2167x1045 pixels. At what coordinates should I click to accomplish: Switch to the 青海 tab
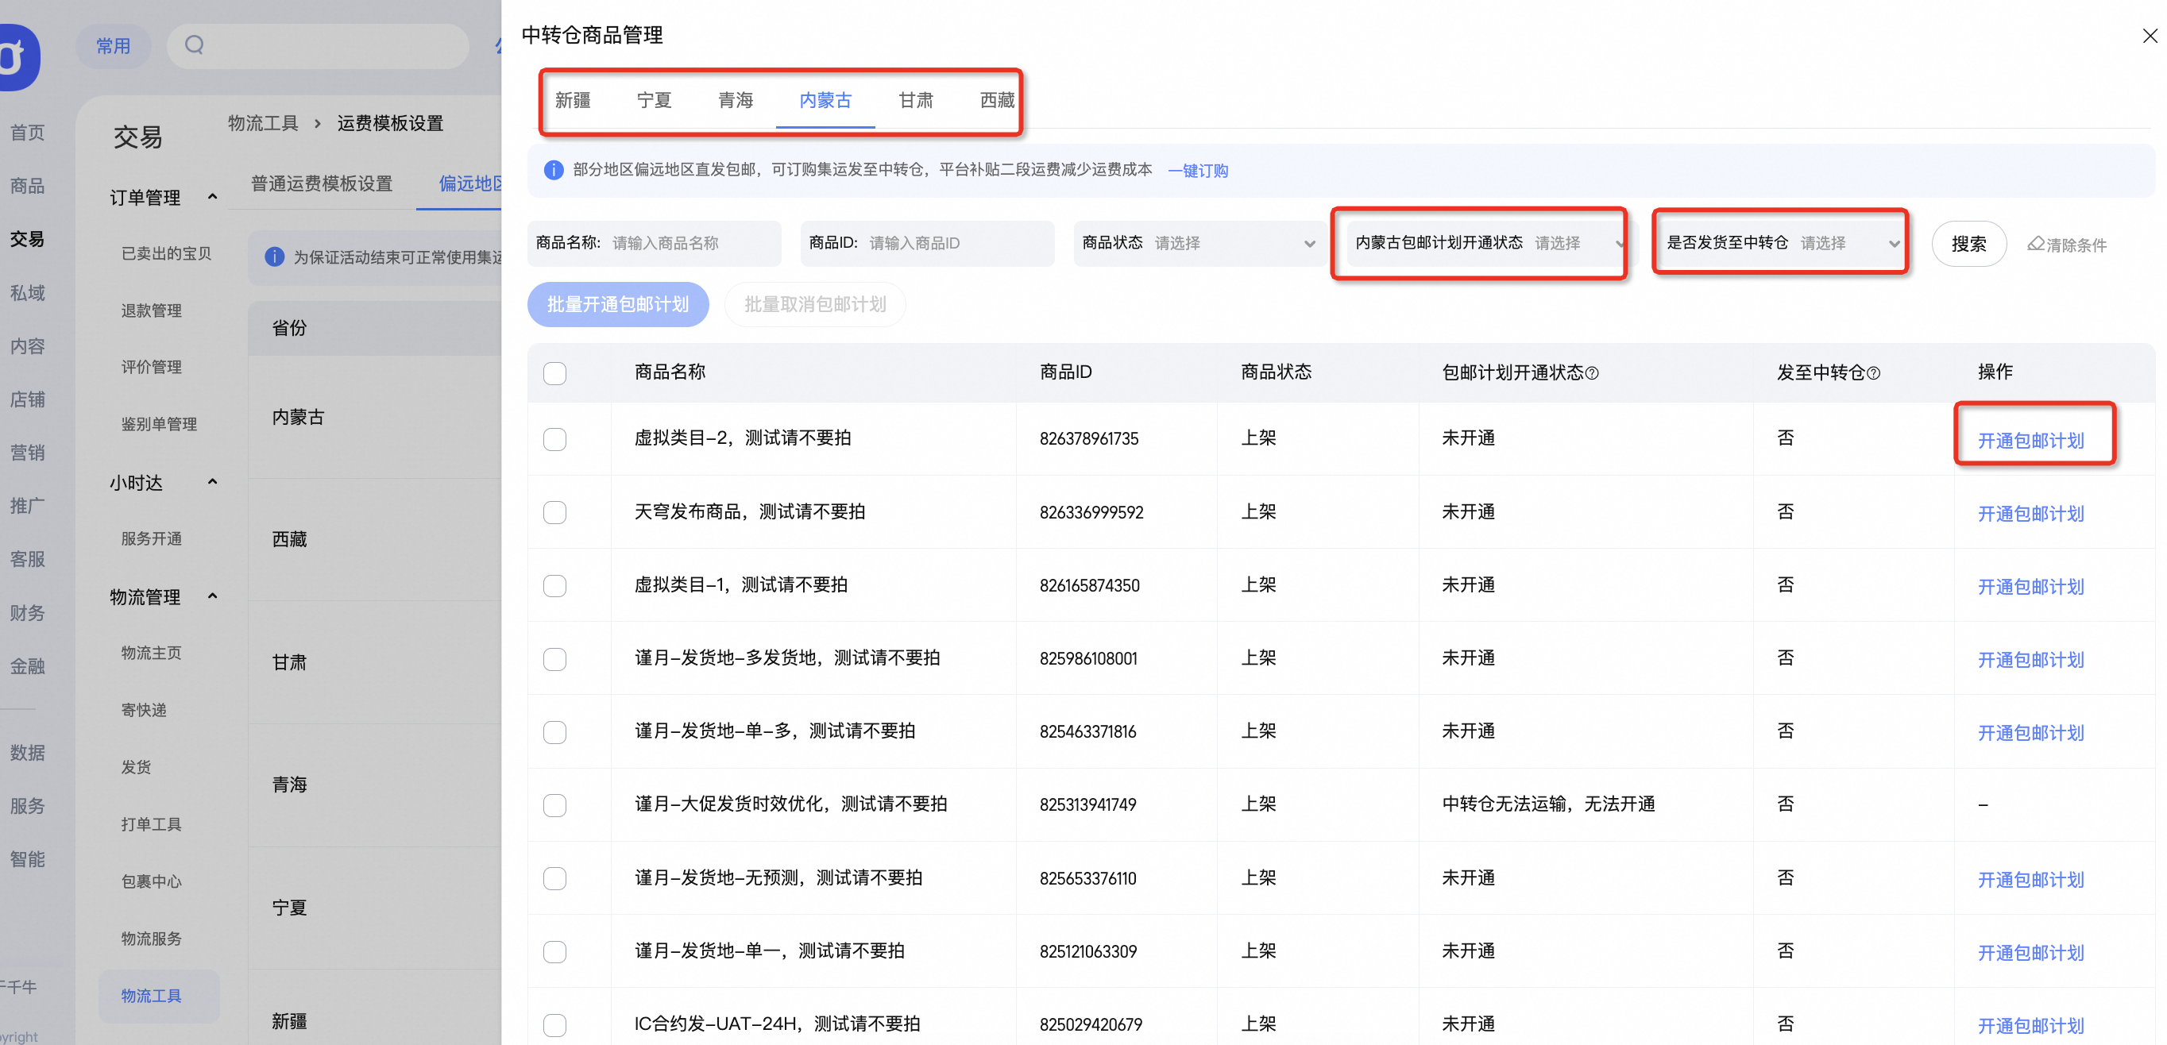(736, 100)
